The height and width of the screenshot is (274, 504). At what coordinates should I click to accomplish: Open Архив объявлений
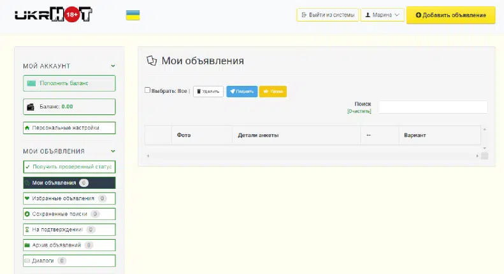pos(69,245)
